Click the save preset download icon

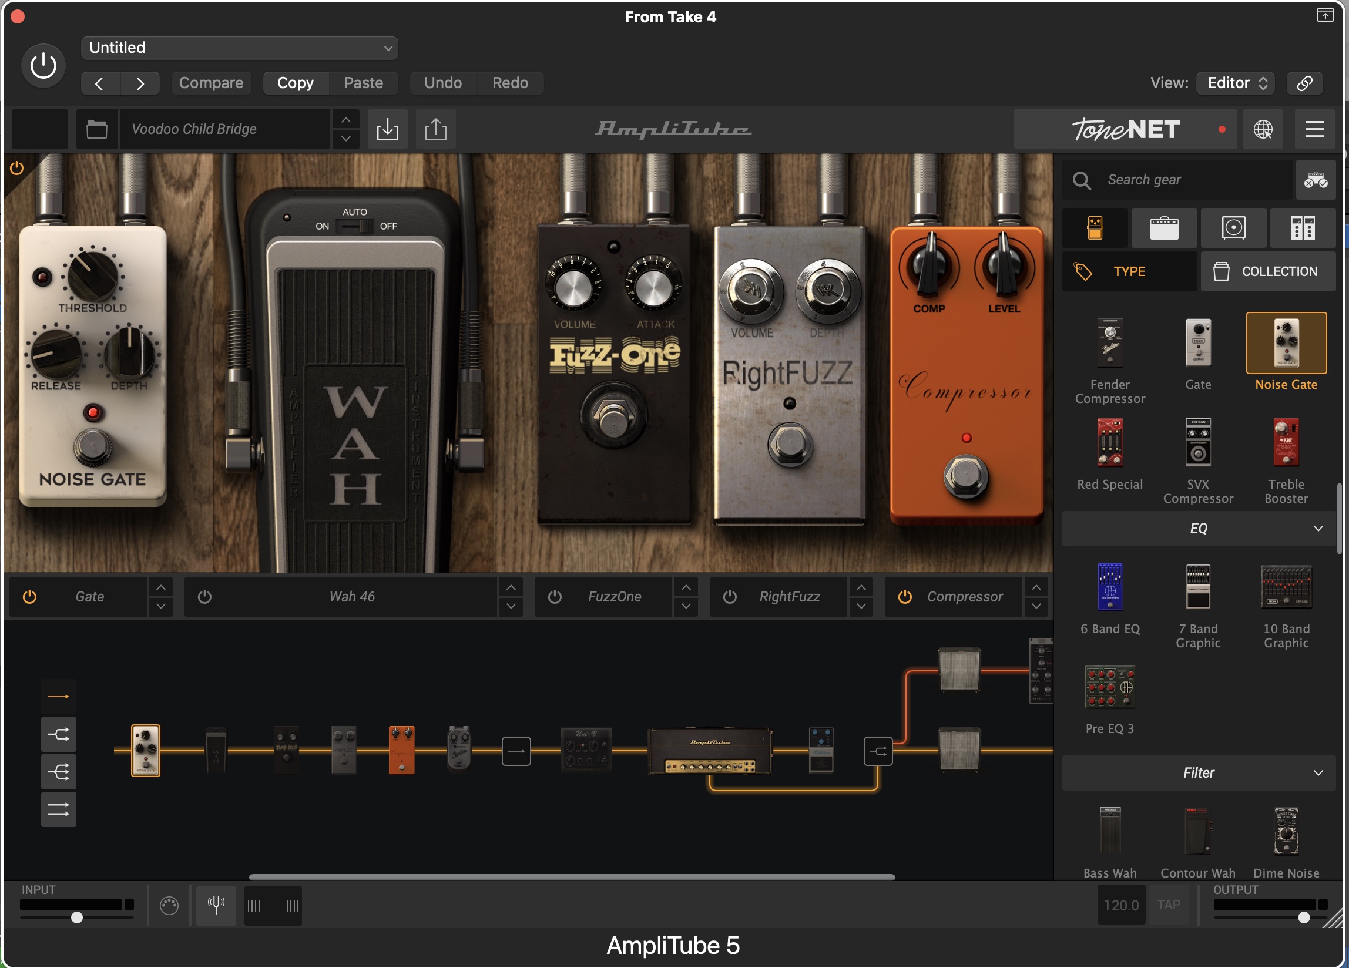coord(387,129)
